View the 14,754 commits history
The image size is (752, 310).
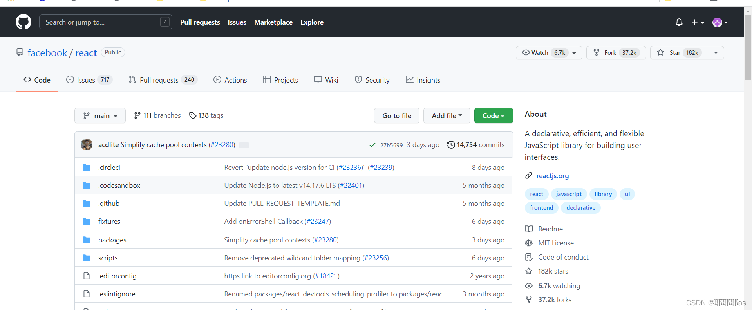[x=476, y=145]
